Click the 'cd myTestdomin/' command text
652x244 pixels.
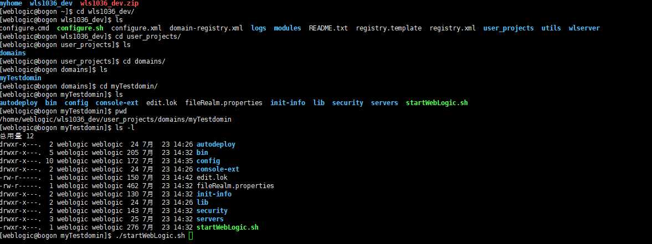click(x=129, y=86)
